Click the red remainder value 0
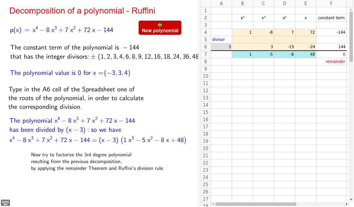The width and height of the screenshot is (354, 207). click(x=331, y=54)
